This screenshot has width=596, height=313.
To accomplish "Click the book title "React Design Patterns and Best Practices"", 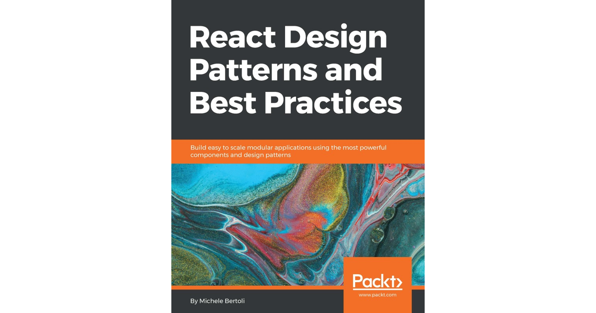I will click(x=295, y=70).
